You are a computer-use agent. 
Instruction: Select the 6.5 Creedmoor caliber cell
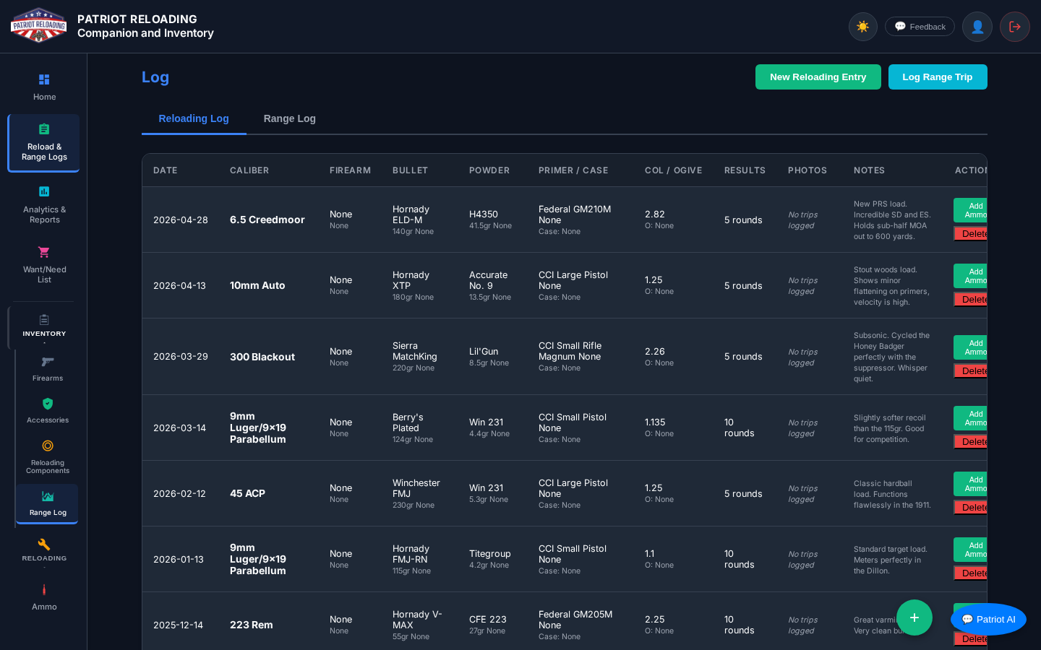click(x=267, y=220)
